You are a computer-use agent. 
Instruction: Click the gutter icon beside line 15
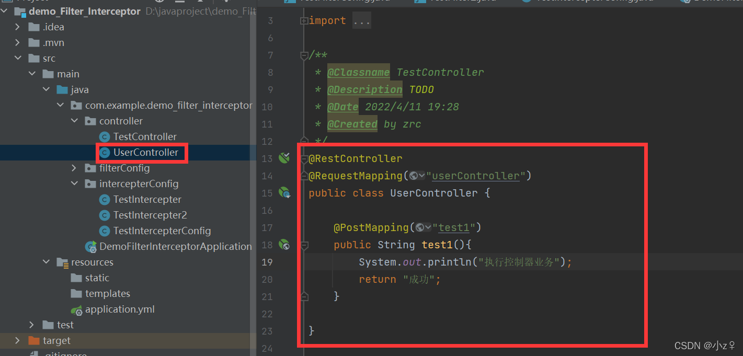click(x=284, y=193)
